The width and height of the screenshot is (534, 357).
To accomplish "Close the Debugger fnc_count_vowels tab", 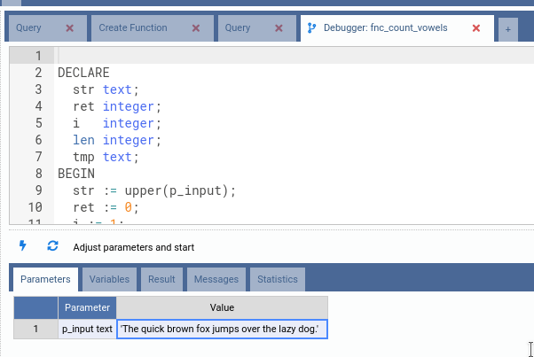I will tap(476, 28).
